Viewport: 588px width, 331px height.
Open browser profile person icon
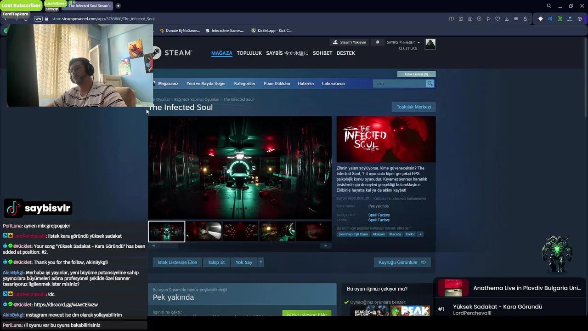pos(525,19)
